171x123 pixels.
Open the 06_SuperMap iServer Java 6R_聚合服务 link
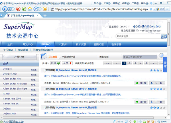[76, 70]
